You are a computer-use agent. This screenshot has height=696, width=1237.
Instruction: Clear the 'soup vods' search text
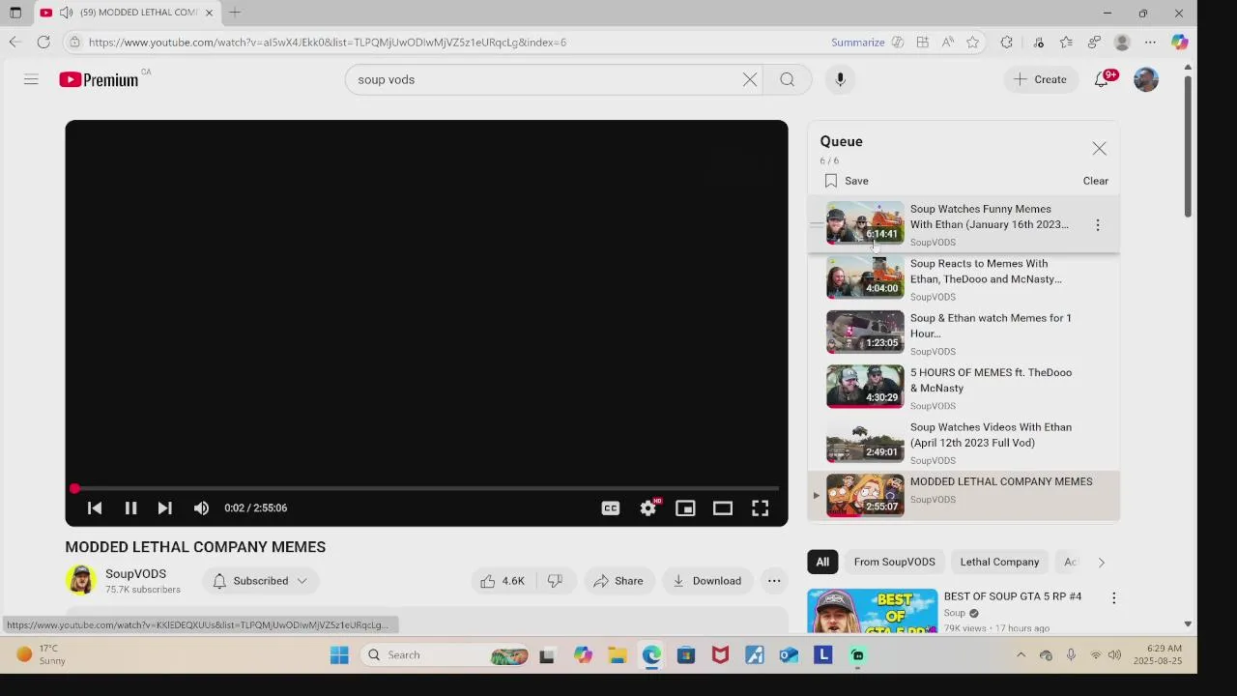click(750, 79)
